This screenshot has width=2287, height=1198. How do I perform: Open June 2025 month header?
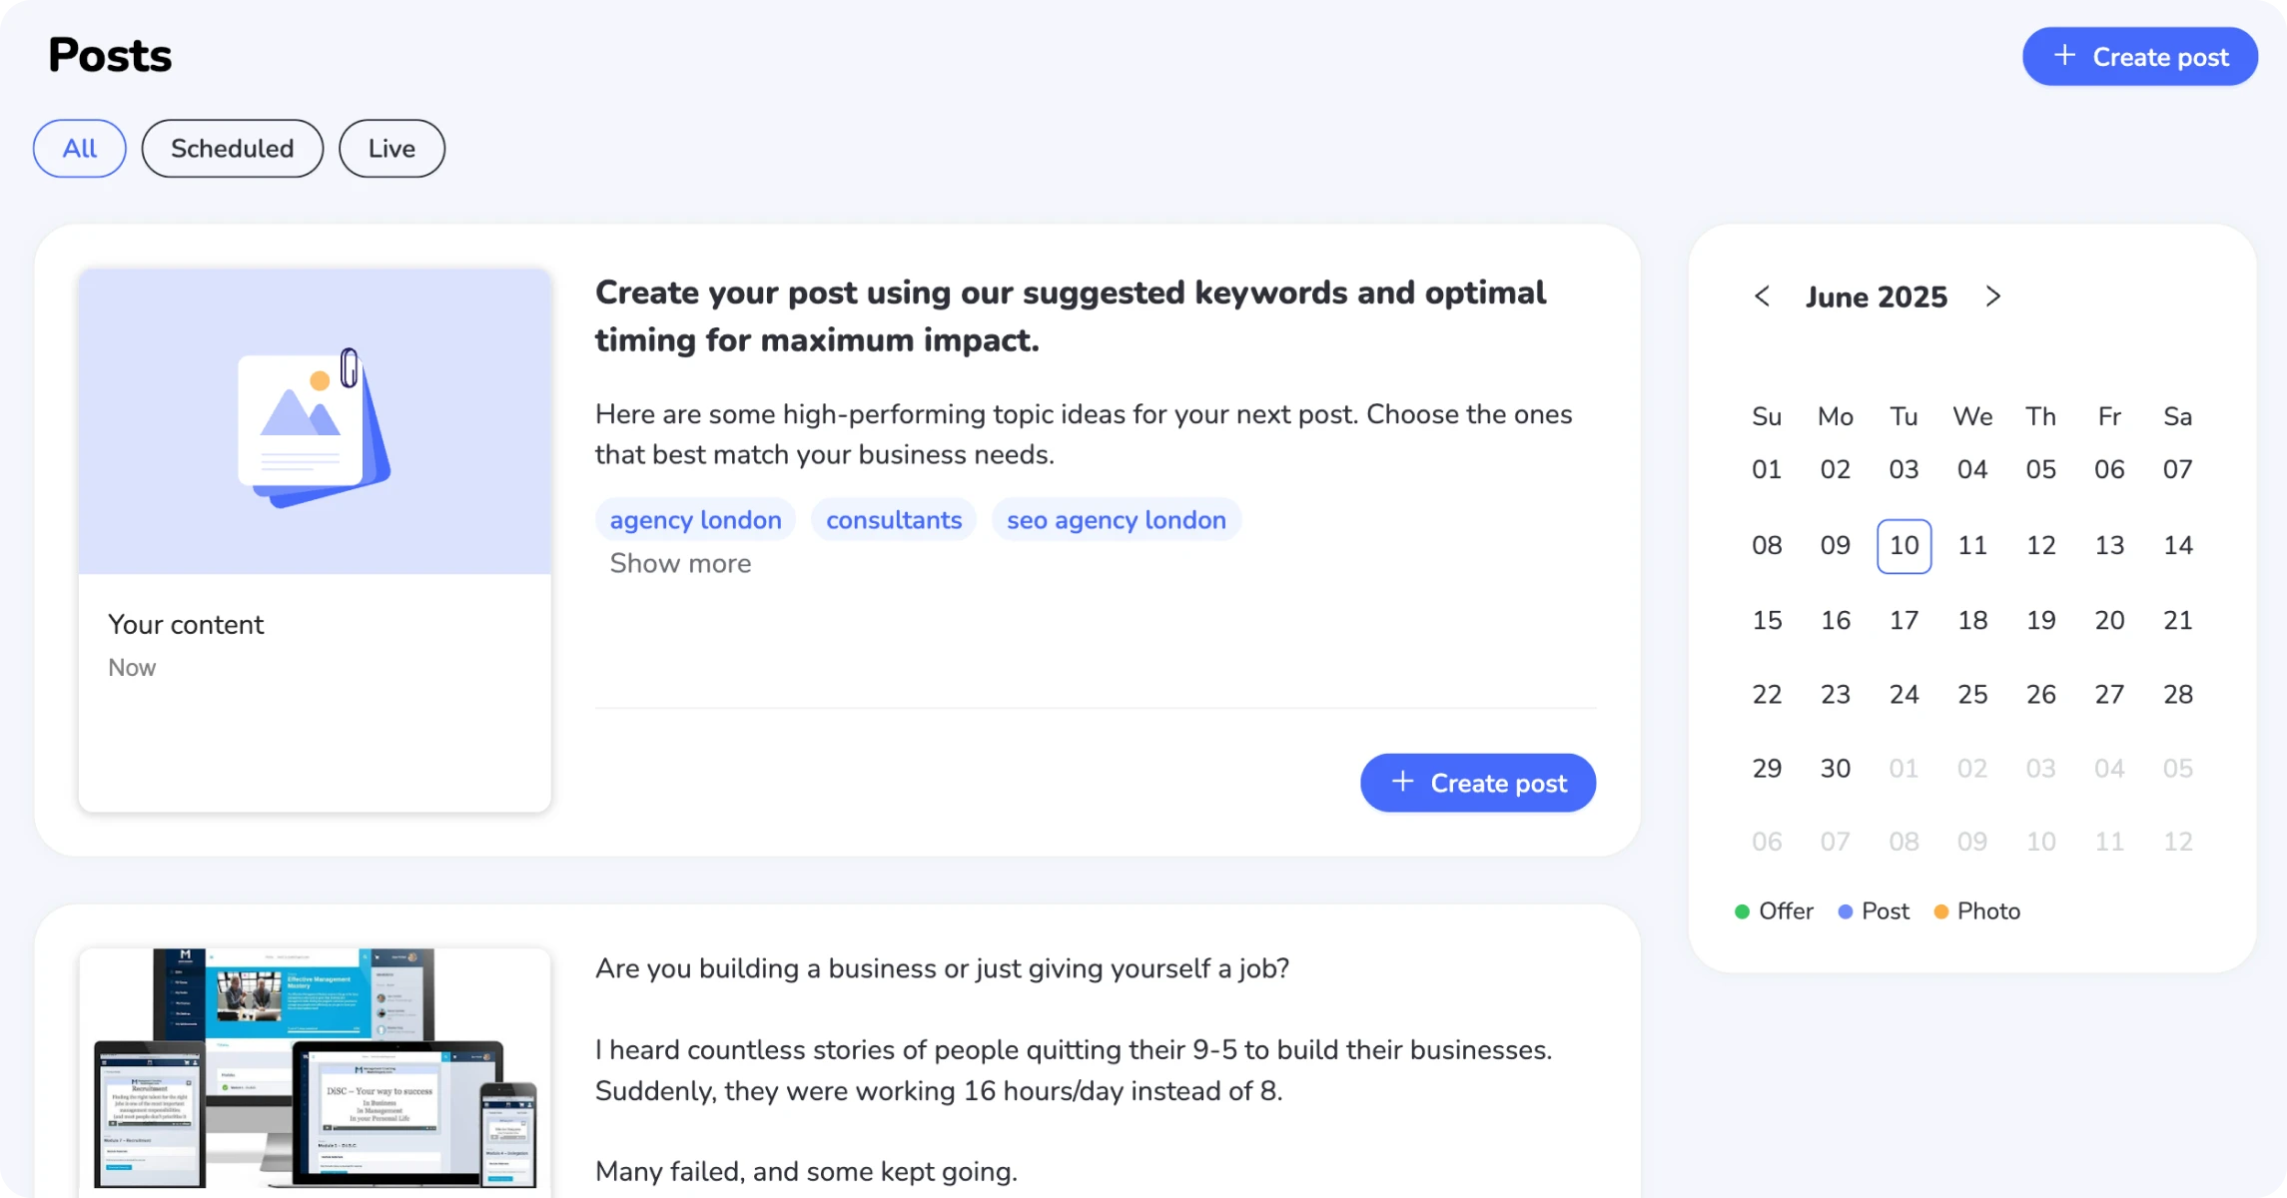click(1876, 297)
